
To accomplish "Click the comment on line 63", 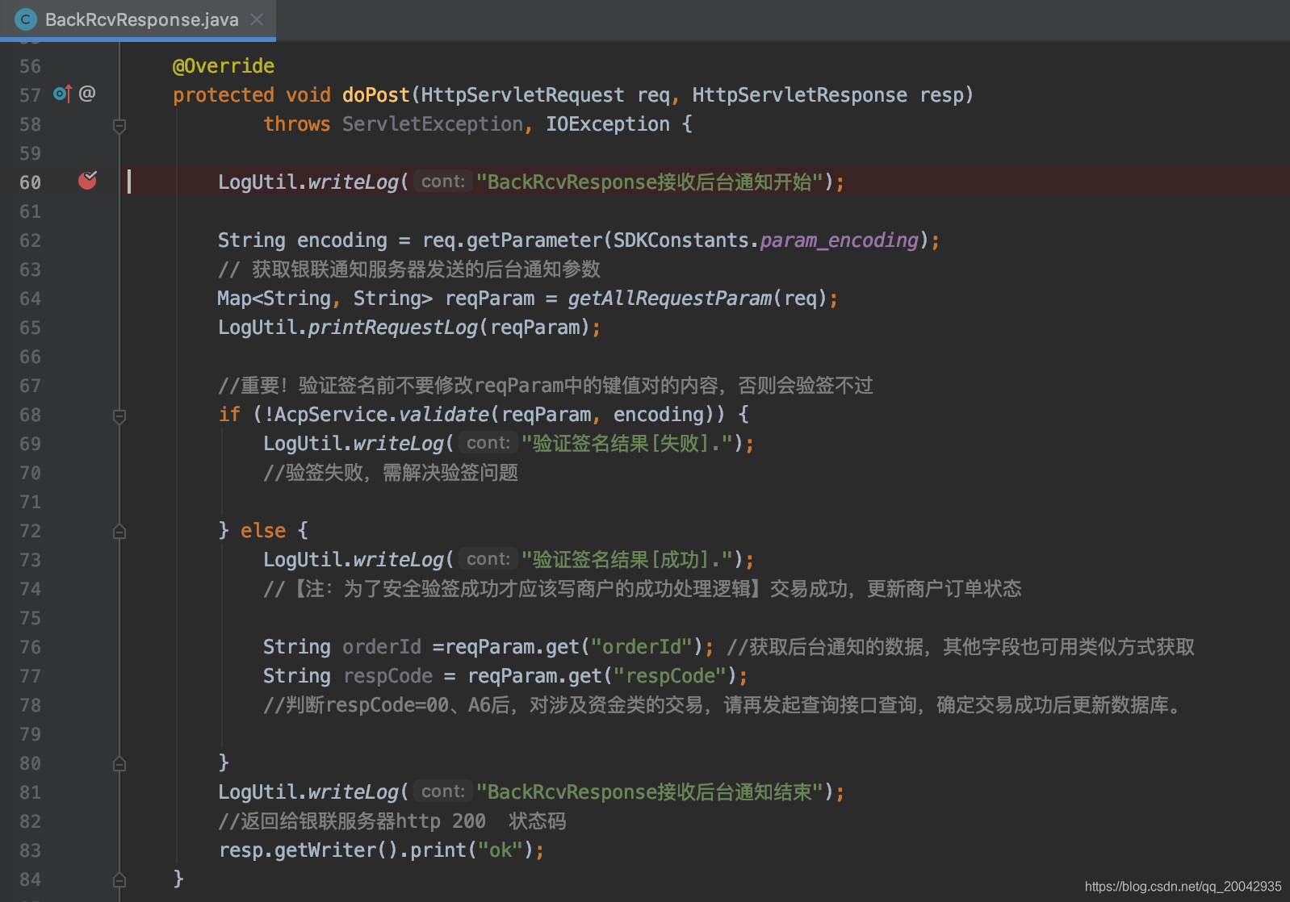I will [409, 269].
